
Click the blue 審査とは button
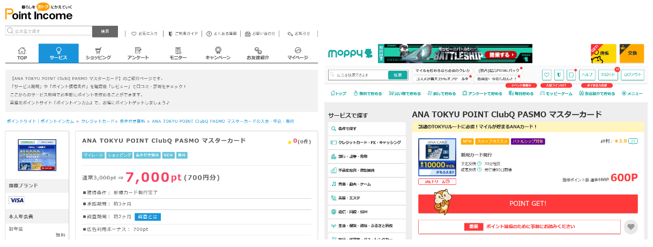coord(147,217)
